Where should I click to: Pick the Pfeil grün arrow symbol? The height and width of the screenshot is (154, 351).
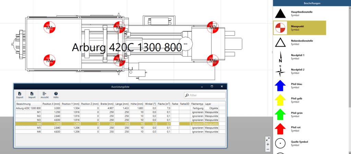pyautogui.click(x=280, y=114)
